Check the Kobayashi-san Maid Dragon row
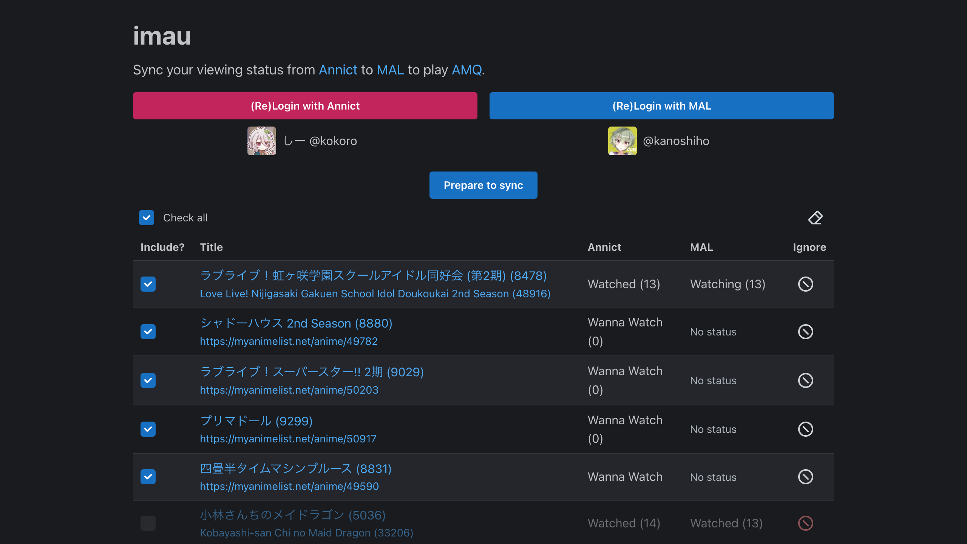This screenshot has width=967, height=544. 148,523
